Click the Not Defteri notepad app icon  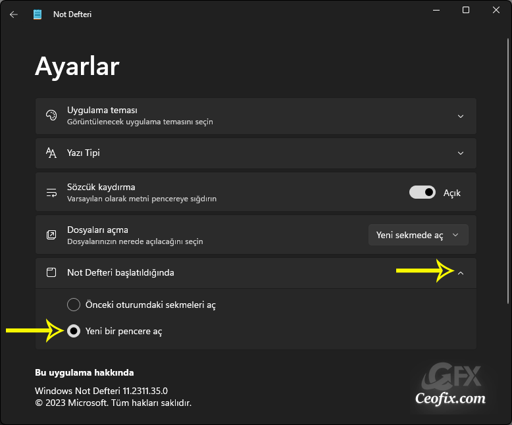(x=38, y=14)
